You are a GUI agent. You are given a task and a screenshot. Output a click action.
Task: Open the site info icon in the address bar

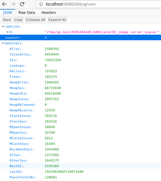(x=41, y=4)
